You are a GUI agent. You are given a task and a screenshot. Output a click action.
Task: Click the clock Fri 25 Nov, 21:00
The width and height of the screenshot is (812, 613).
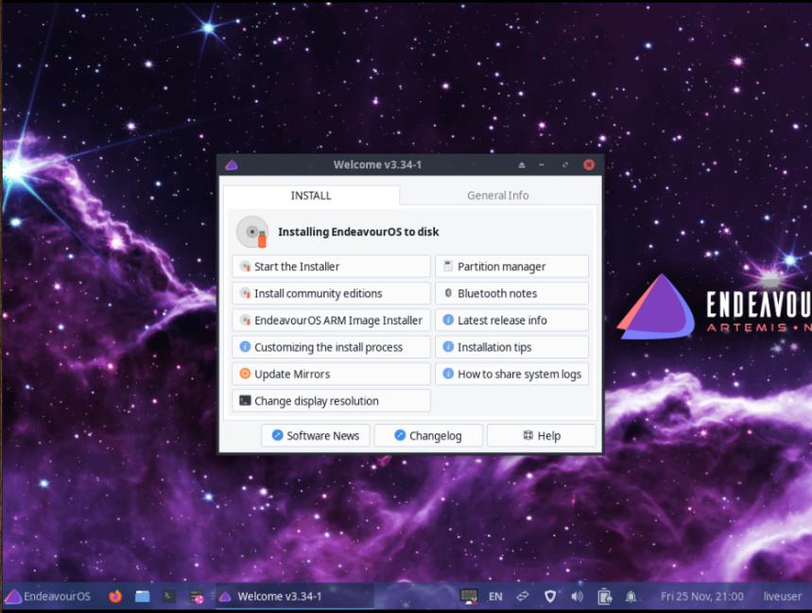tap(701, 596)
